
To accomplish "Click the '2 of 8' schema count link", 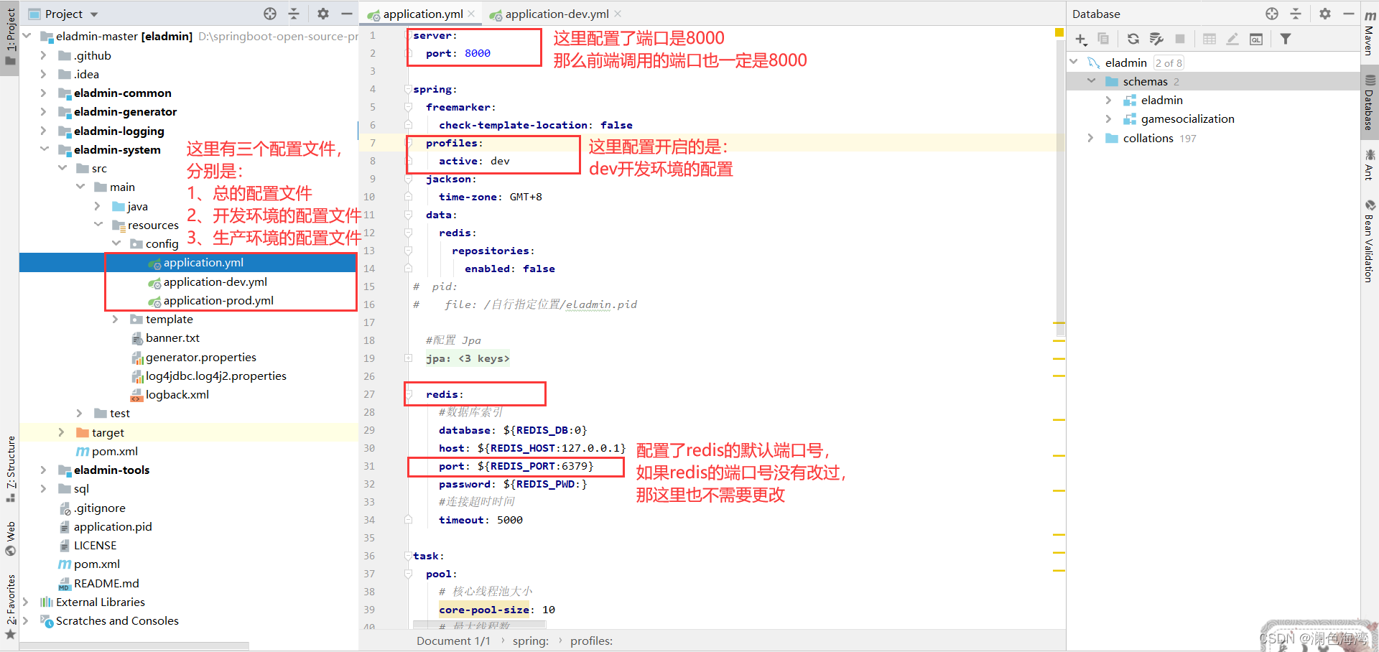I will (1169, 63).
